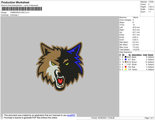Click the 'Stop Sequence:' heading
Viewport: 155px width, 120px height.
[126, 52]
